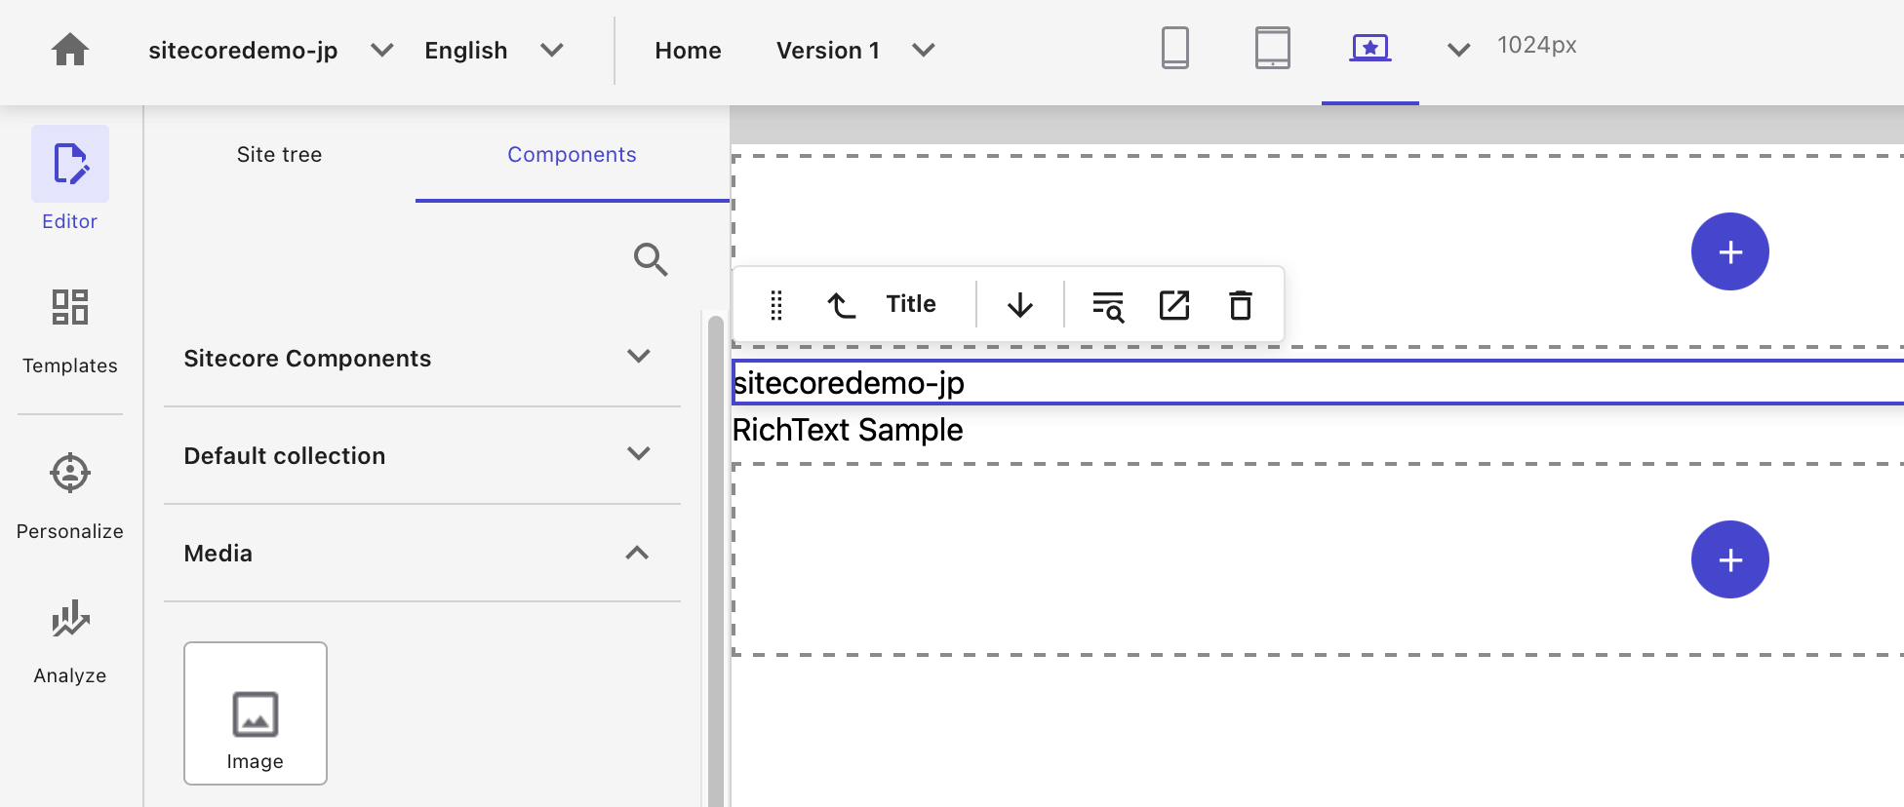Delete the Title component
This screenshot has width=1904, height=807.
(1241, 305)
